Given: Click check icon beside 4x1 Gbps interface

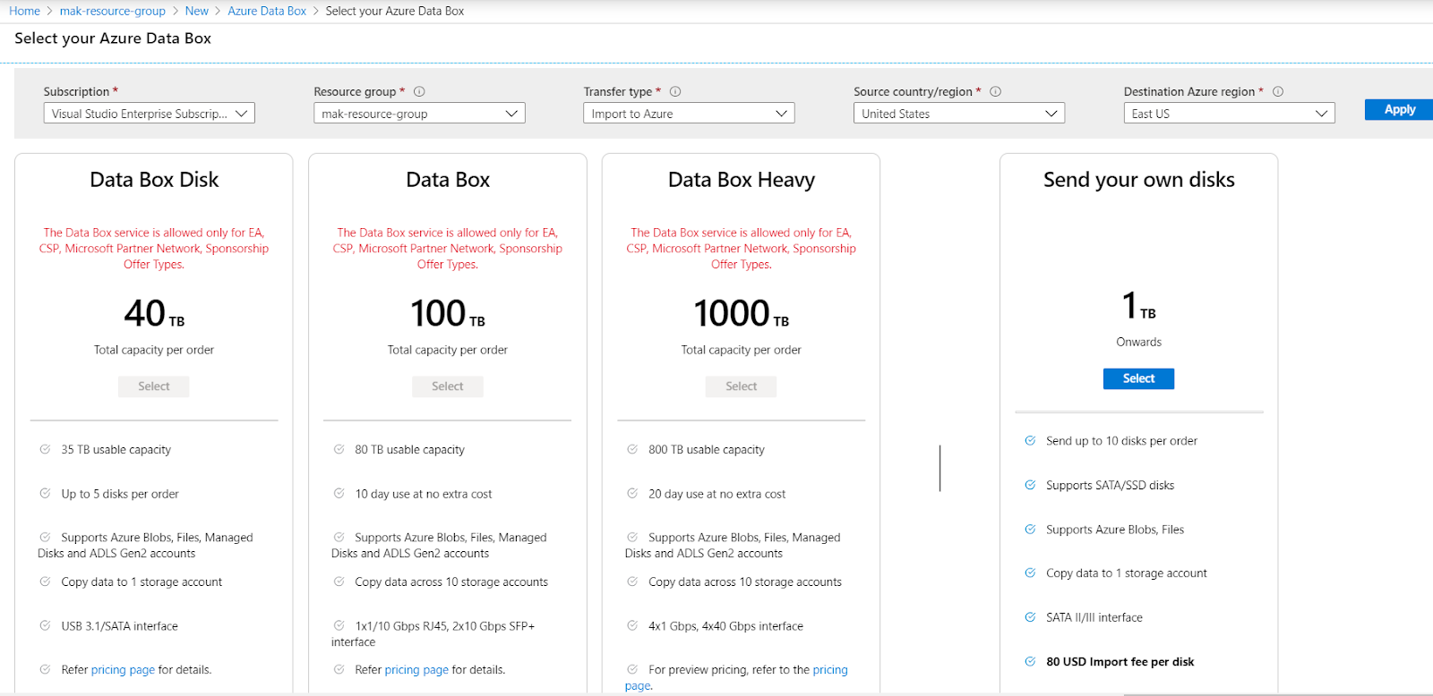Looking at the screenshot, I should (632, 625).
